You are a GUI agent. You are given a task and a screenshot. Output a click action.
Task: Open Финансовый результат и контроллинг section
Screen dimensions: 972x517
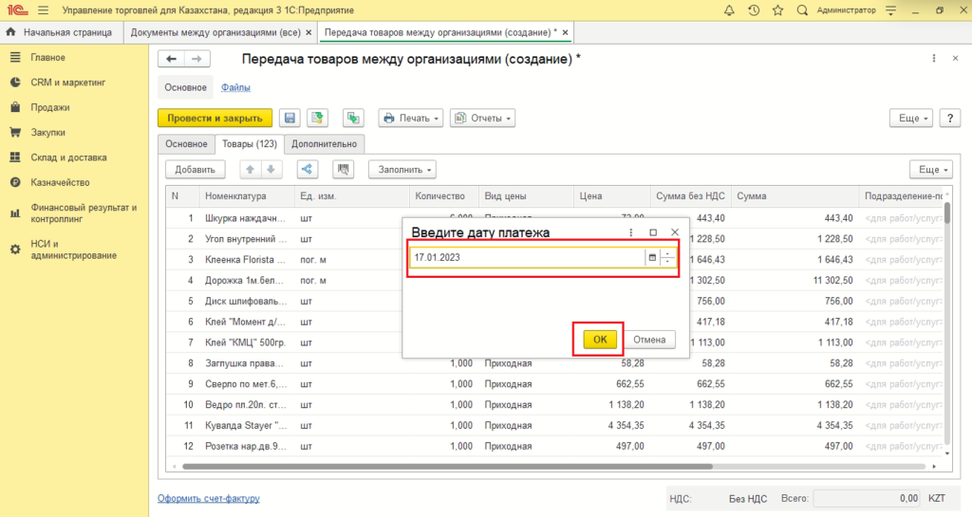coord(84,213)
